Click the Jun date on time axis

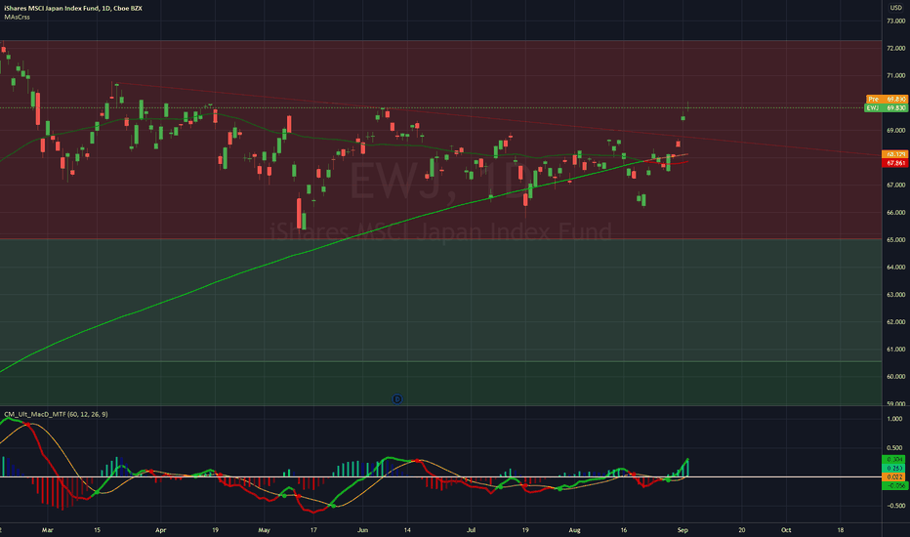362,530
